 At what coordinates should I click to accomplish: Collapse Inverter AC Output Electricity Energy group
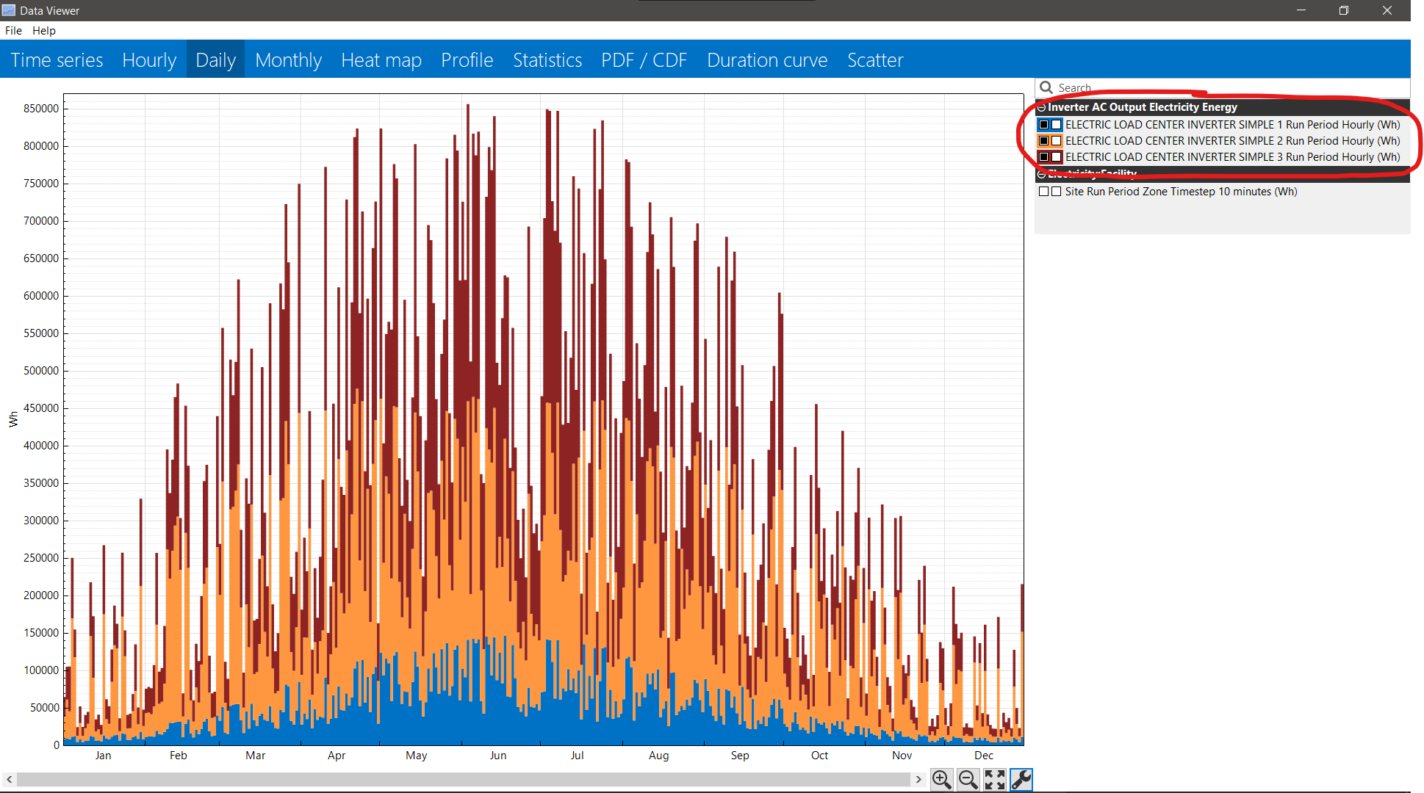pos(1041,107)
